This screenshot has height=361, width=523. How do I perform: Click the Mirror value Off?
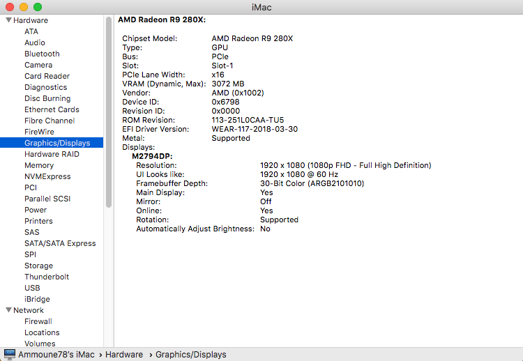point(266,201)
